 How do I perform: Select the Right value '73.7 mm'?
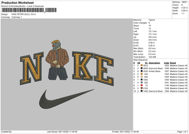[152, 34]
